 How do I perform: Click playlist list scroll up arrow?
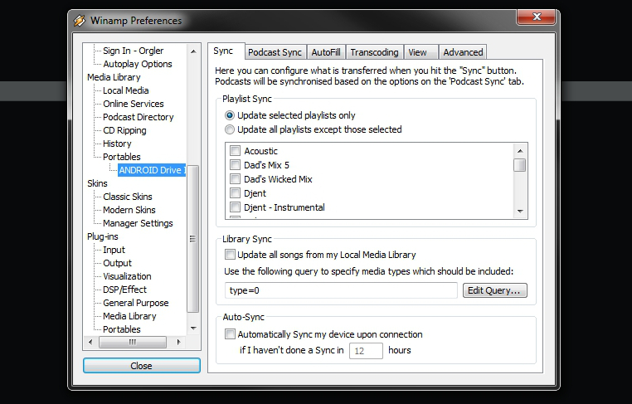[520, 151]
